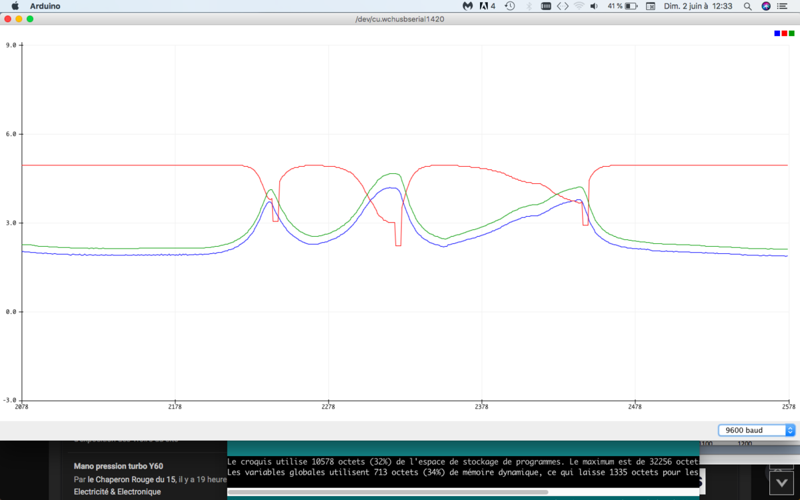Screen dimensions: 800x500
Task: Open the 9600 baud rate dropdown
Action: point(757,430)
